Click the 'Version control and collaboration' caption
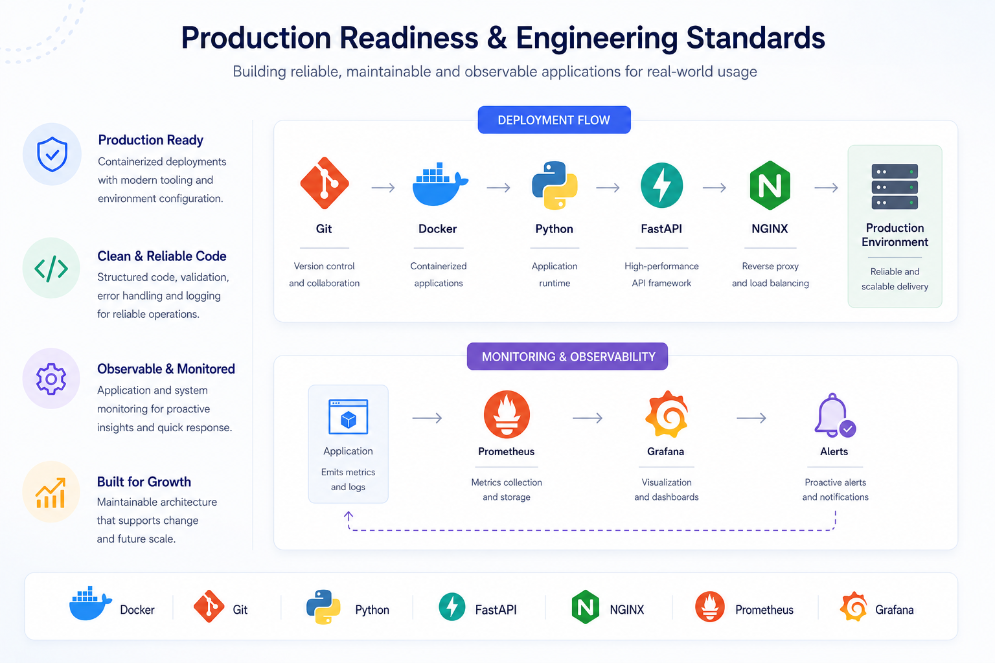The width and height of the screenshot is (995, 663). tap(324, 275)
